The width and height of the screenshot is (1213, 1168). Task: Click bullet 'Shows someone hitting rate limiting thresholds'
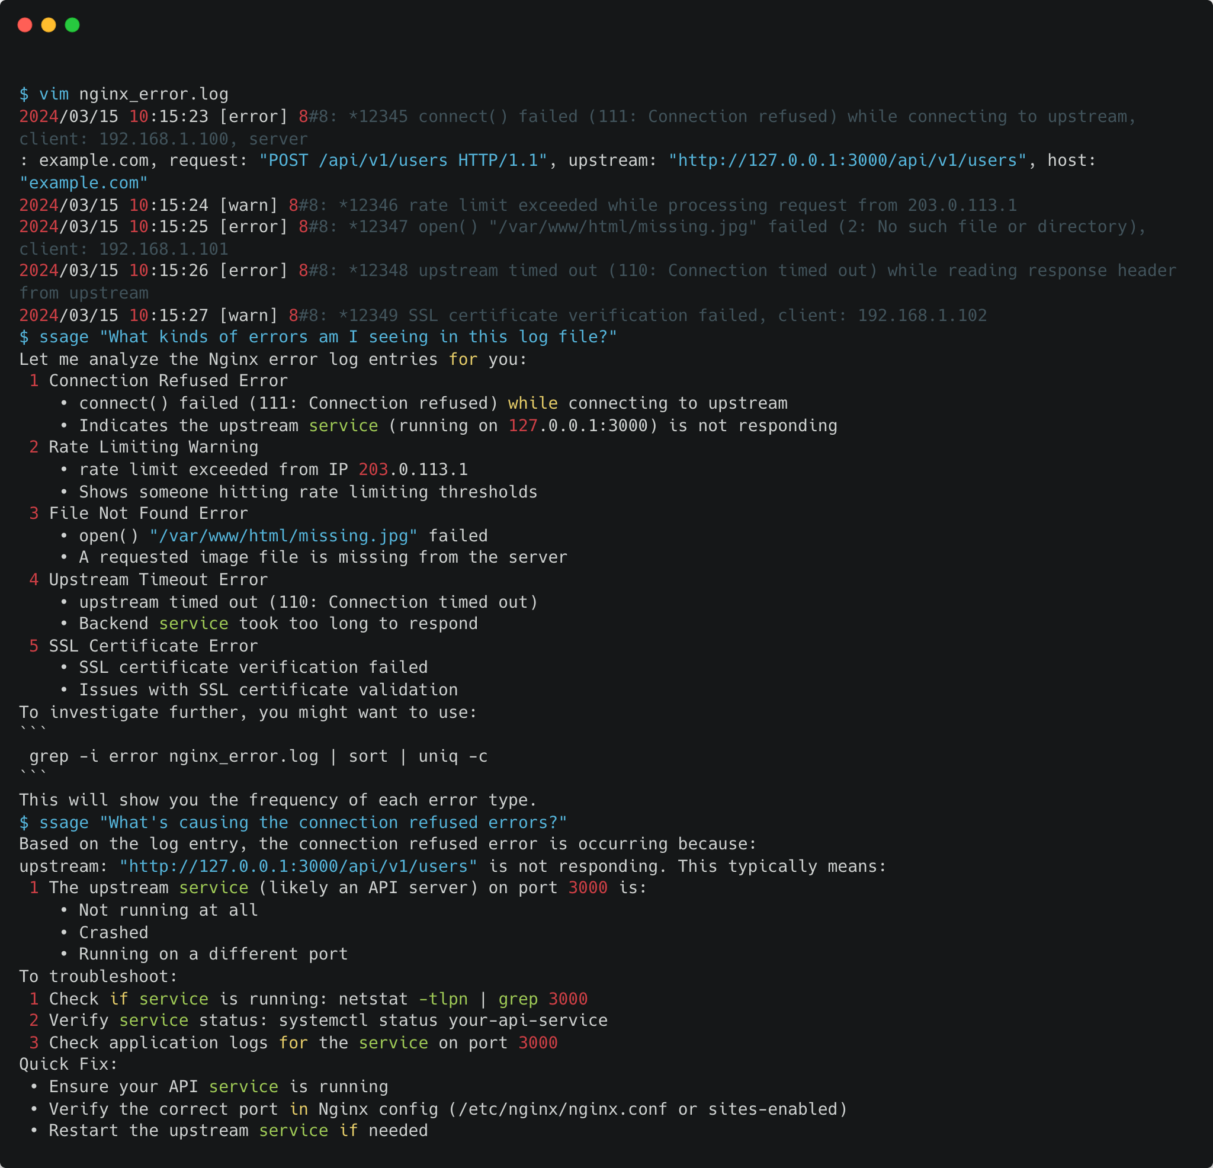click(x=299, y=492)
